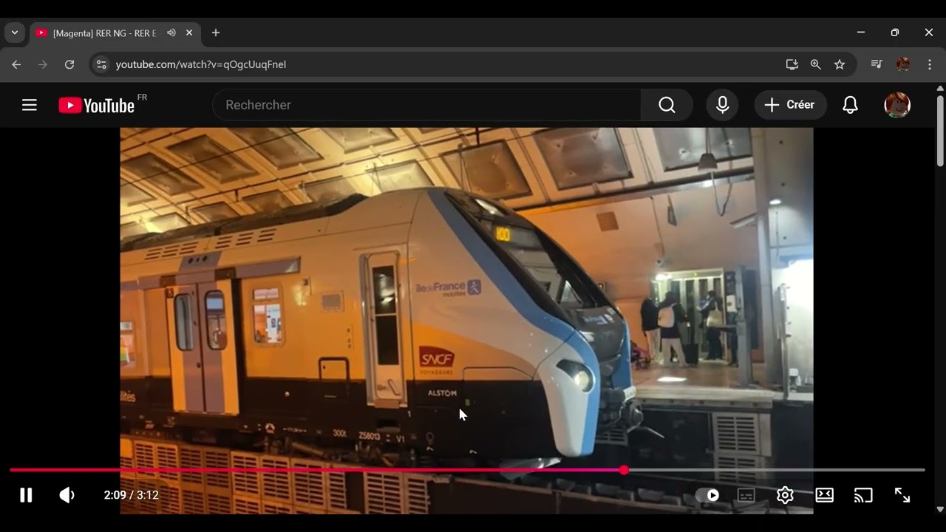This screenshot has width=946, height=532.
Task: Start voice search with the microphone
Action: [722, 105]
